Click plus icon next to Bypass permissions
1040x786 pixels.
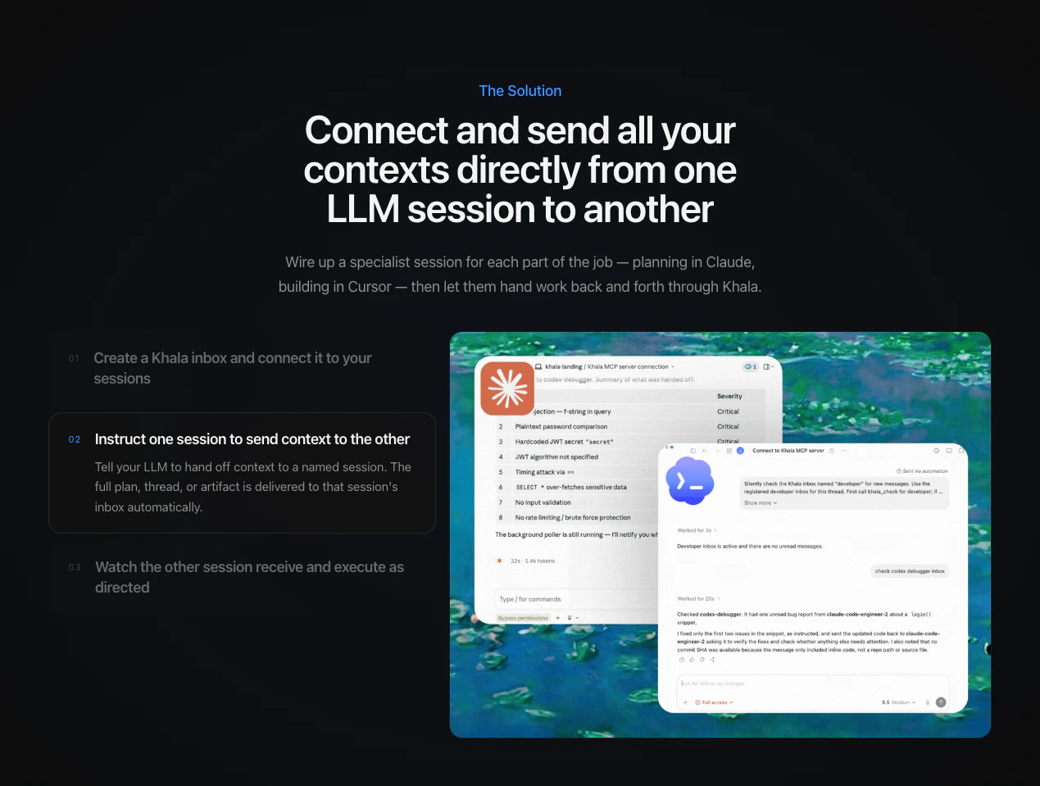point(558,618)
